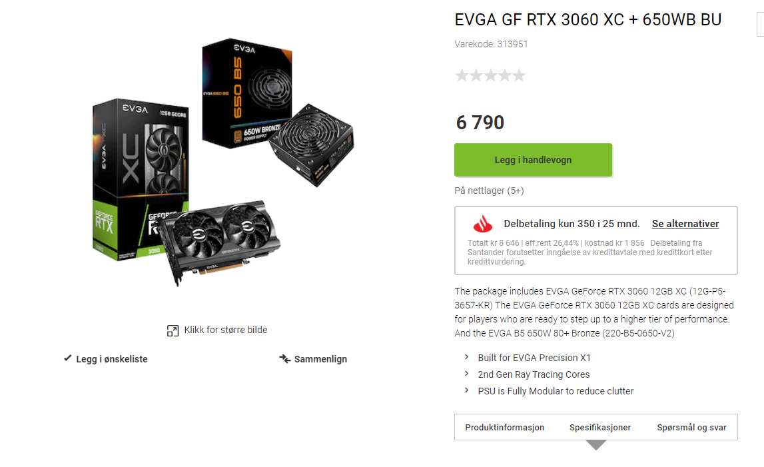
Task: Click the wishlist checkmark icon
Action: pyautogui.click(x=68, y=358)
